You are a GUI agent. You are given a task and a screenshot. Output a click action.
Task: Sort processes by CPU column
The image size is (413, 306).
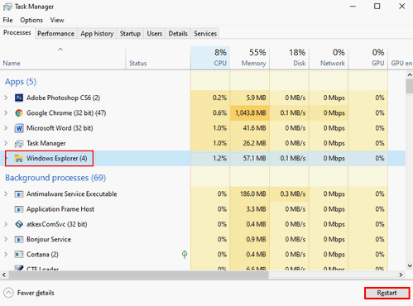[210, 58]
